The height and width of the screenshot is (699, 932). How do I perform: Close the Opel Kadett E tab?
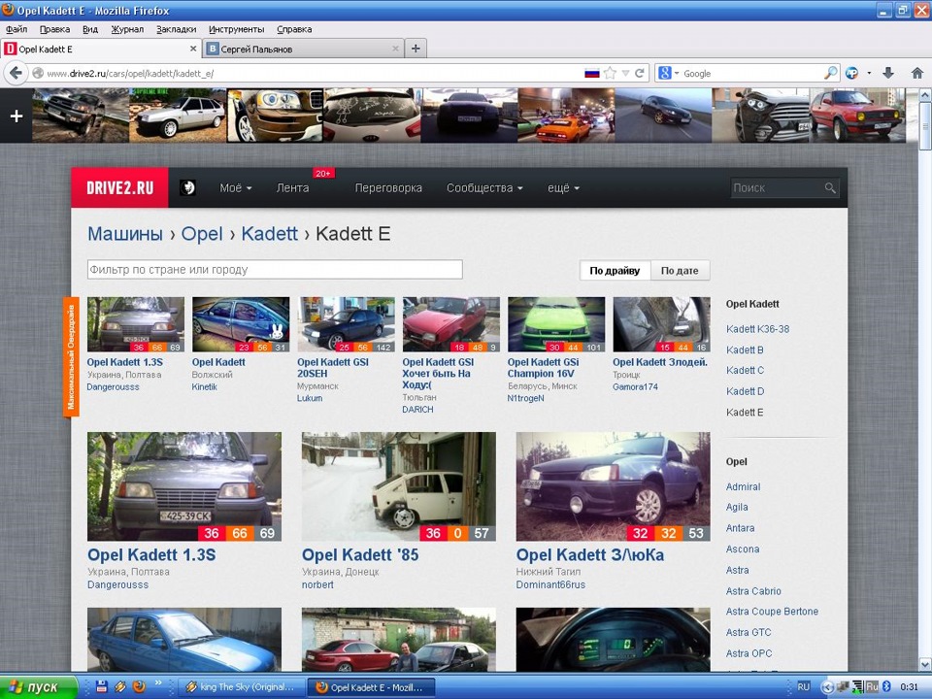click(193, 49)
